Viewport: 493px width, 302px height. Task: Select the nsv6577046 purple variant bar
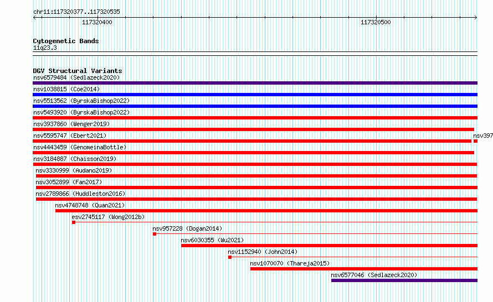(x=404, y=280)
